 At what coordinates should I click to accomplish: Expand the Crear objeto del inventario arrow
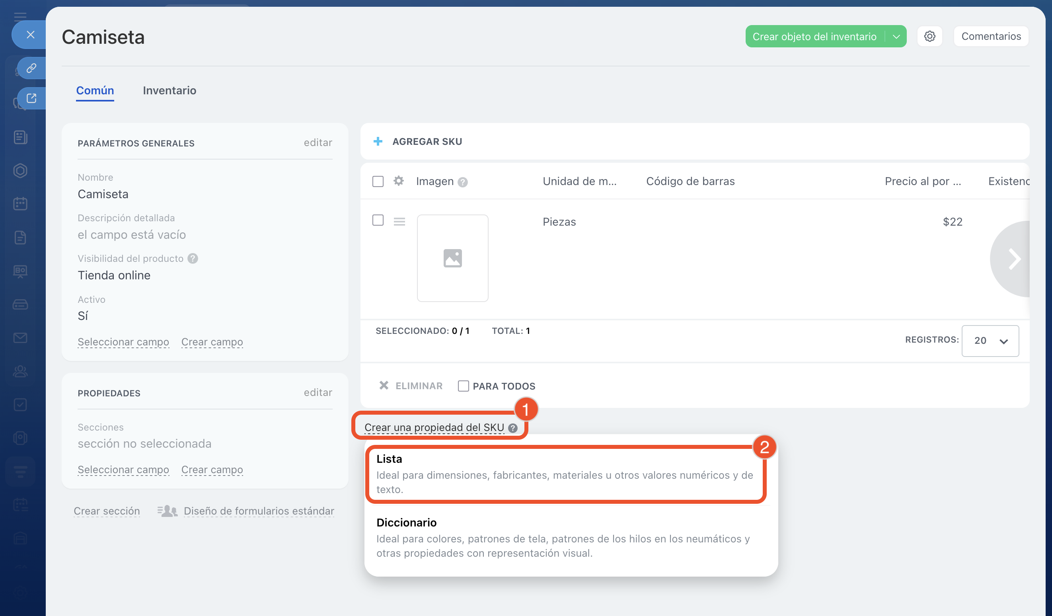(x=896, y=37)
